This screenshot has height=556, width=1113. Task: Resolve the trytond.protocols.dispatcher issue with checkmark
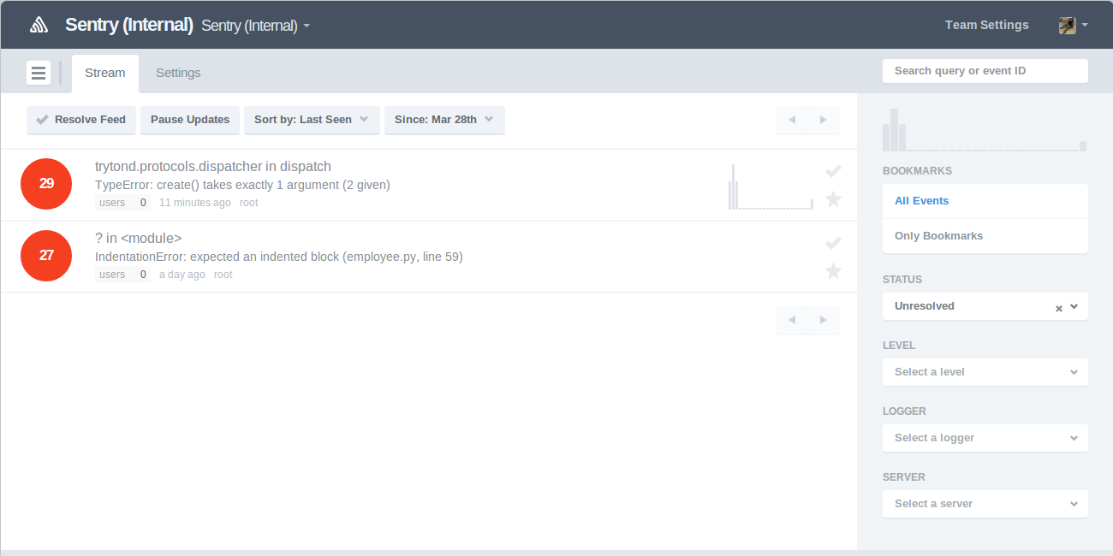[x=833, y=170]
